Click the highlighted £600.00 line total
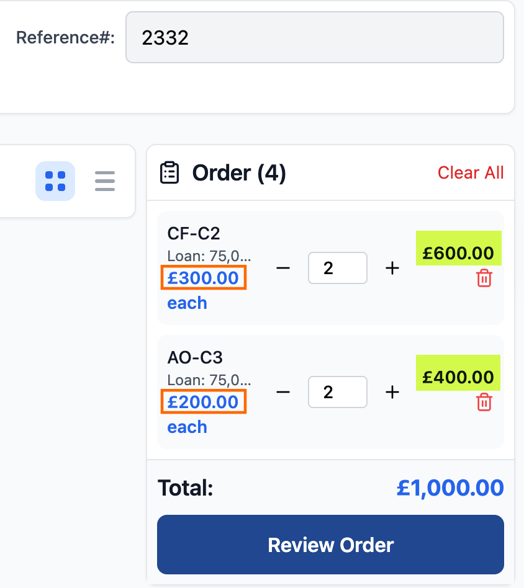Viewport: 524px width, 588px height. point(458,253)
